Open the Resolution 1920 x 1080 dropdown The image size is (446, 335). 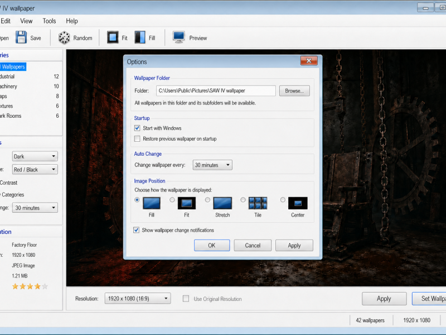click(x=138, y=298)
